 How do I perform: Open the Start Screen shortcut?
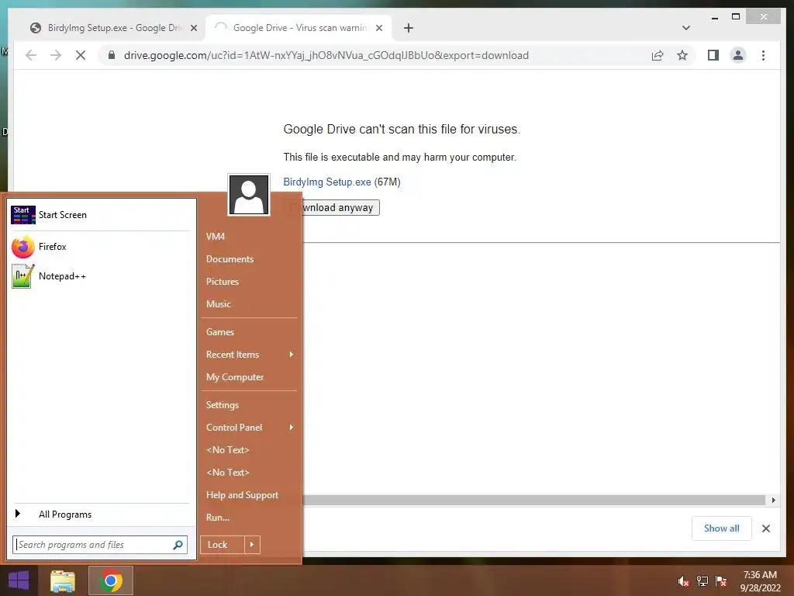click(100, 215)
